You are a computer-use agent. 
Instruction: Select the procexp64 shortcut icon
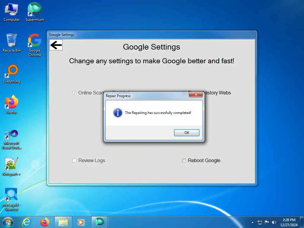coord(12,199)
